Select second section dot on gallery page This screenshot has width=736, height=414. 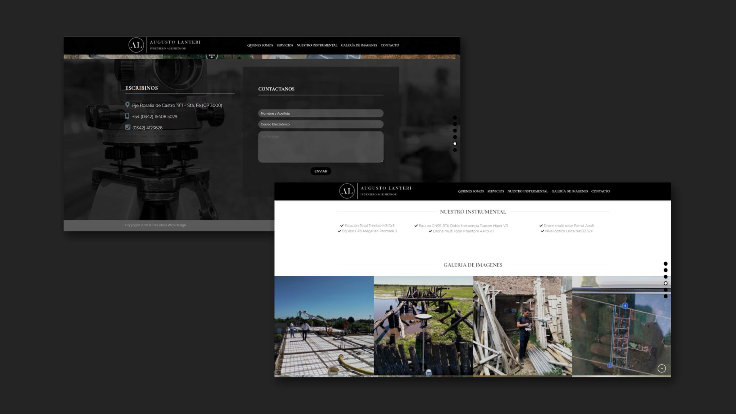(x=666, y=270)
